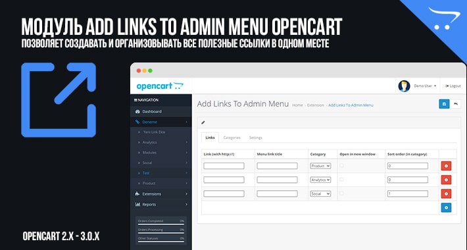Screen dimensions: 467x250
Task: Collapse the Deneme menu item
Action: point(161,122)
